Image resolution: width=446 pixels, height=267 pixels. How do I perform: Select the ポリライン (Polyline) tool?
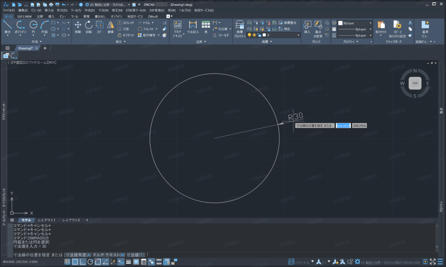click(x=20, y=27)
